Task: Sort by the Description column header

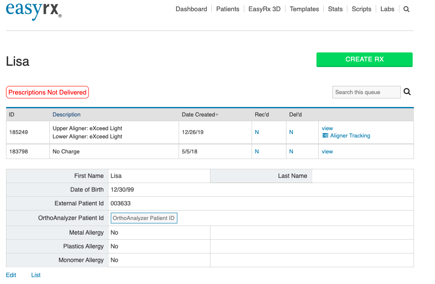Action: pyautogui.click(x=67, y=114)
